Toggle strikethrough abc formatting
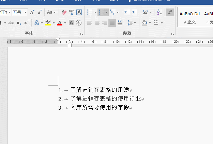 point(11,23)
